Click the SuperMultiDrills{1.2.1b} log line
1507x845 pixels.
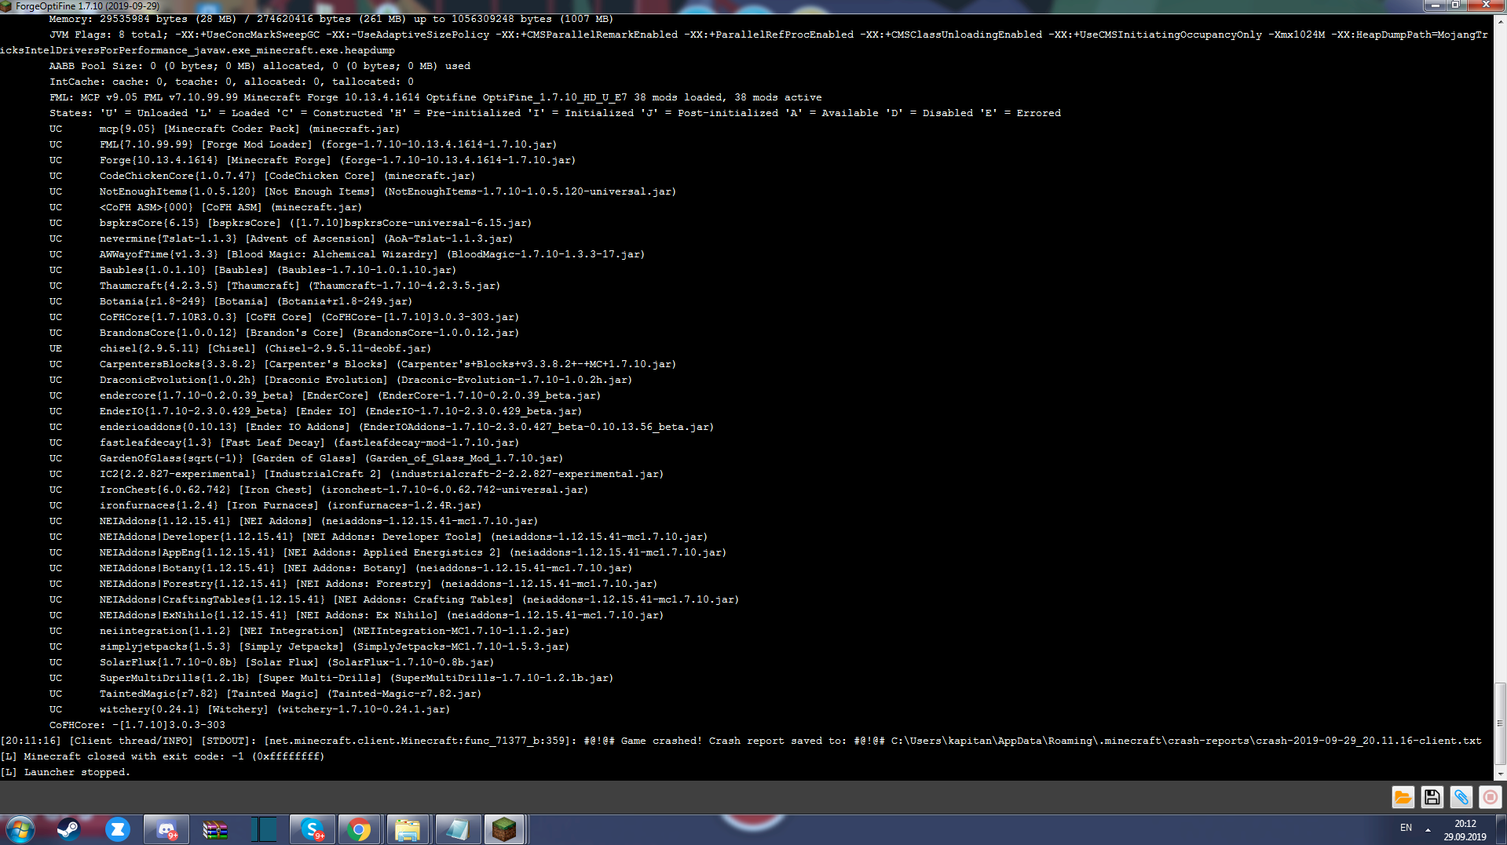tap(331, 678)
